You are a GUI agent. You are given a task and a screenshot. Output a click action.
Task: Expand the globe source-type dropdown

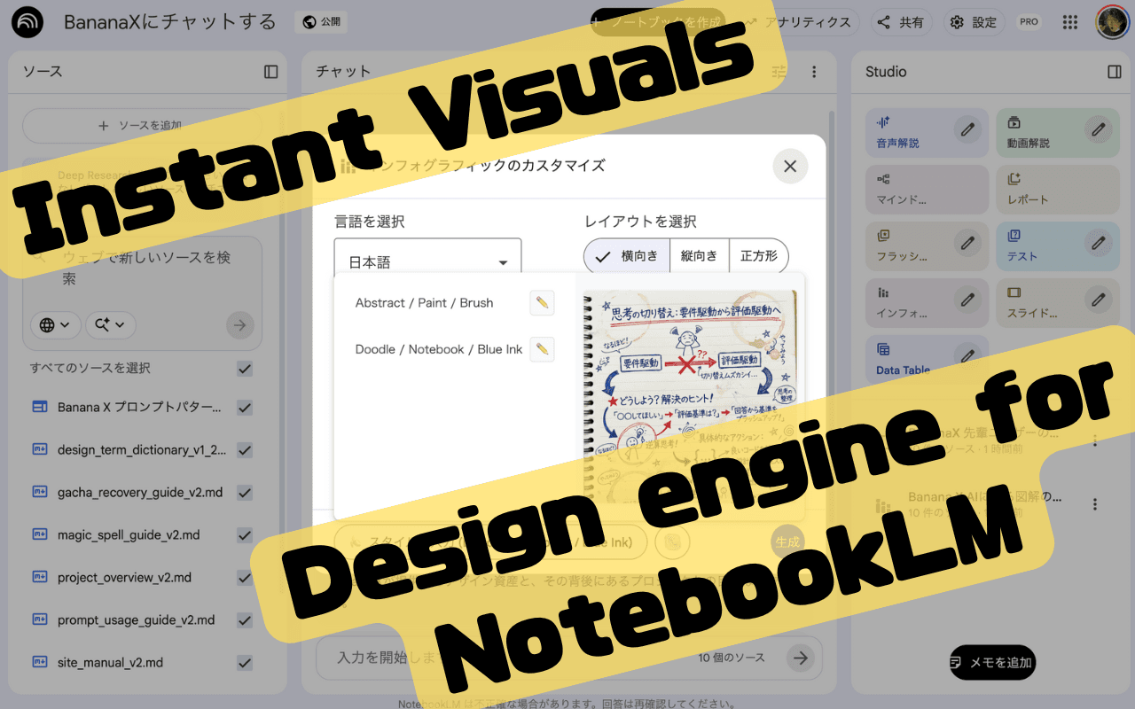(x=55, y=325)
